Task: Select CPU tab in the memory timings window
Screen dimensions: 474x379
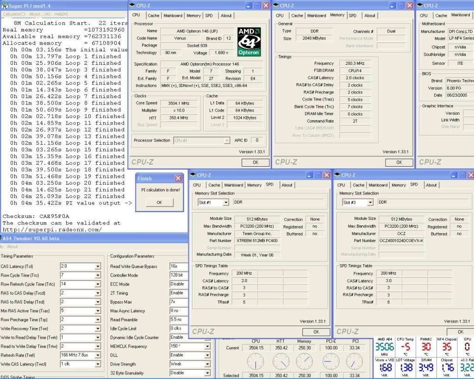Action: pyautogui.click(x=280, y=15)
